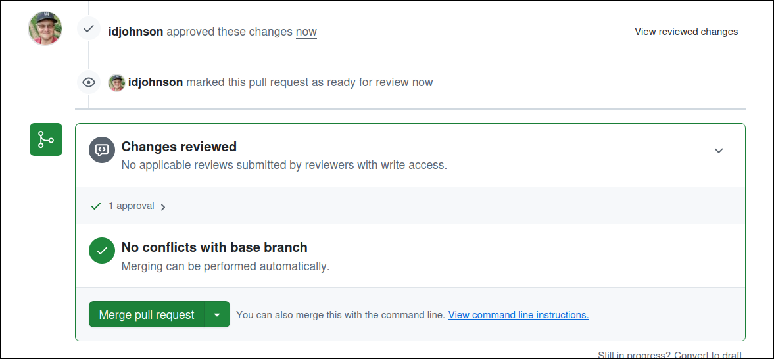Click the 'now' timestamp on approval event

click(x=306, y=32)
